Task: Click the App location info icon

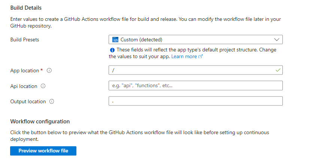Action: click(49, 70)
